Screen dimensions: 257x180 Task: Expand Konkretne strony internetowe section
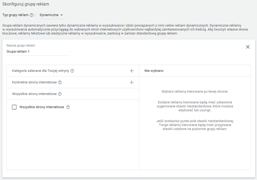[34, 82]
